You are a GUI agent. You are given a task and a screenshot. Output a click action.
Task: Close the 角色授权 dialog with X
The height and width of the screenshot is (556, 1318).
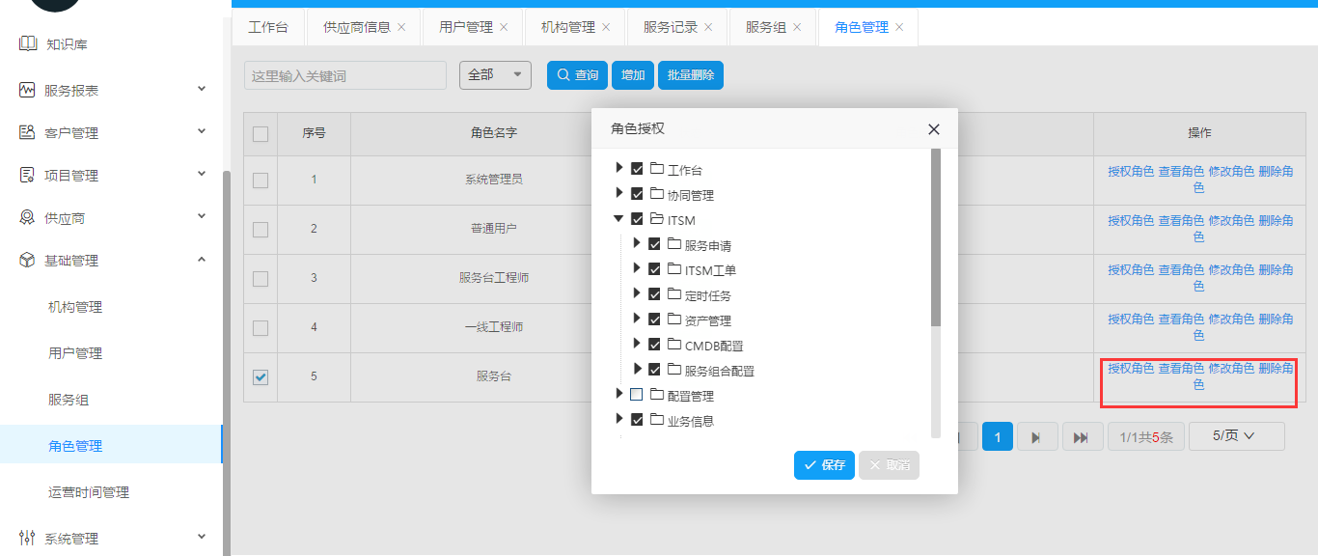[933, 129]
